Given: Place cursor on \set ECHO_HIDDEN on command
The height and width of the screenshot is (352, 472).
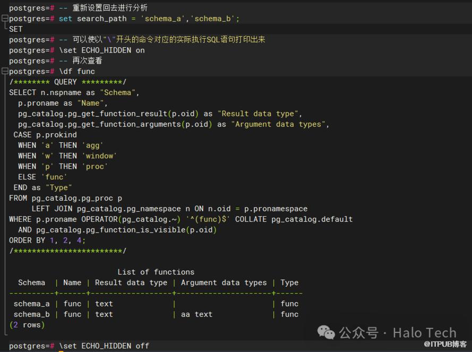Looking at the screenshot, I should click(x=101, y=50).
